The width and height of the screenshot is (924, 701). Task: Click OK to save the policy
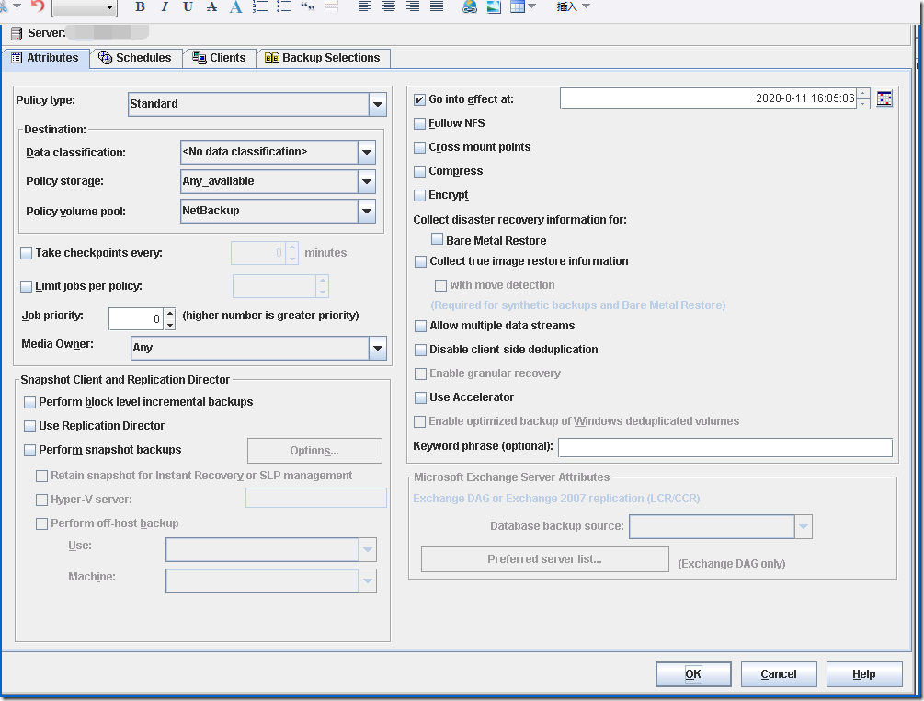click(x=693, y=674)
